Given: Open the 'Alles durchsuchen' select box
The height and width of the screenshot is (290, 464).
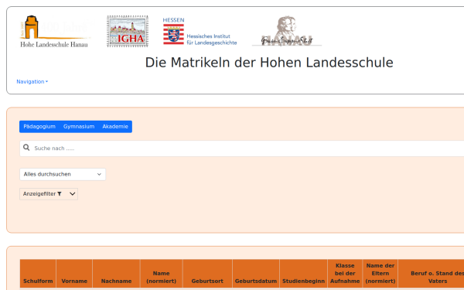Looking at the screenshot, I should click(x=63, y=174).
